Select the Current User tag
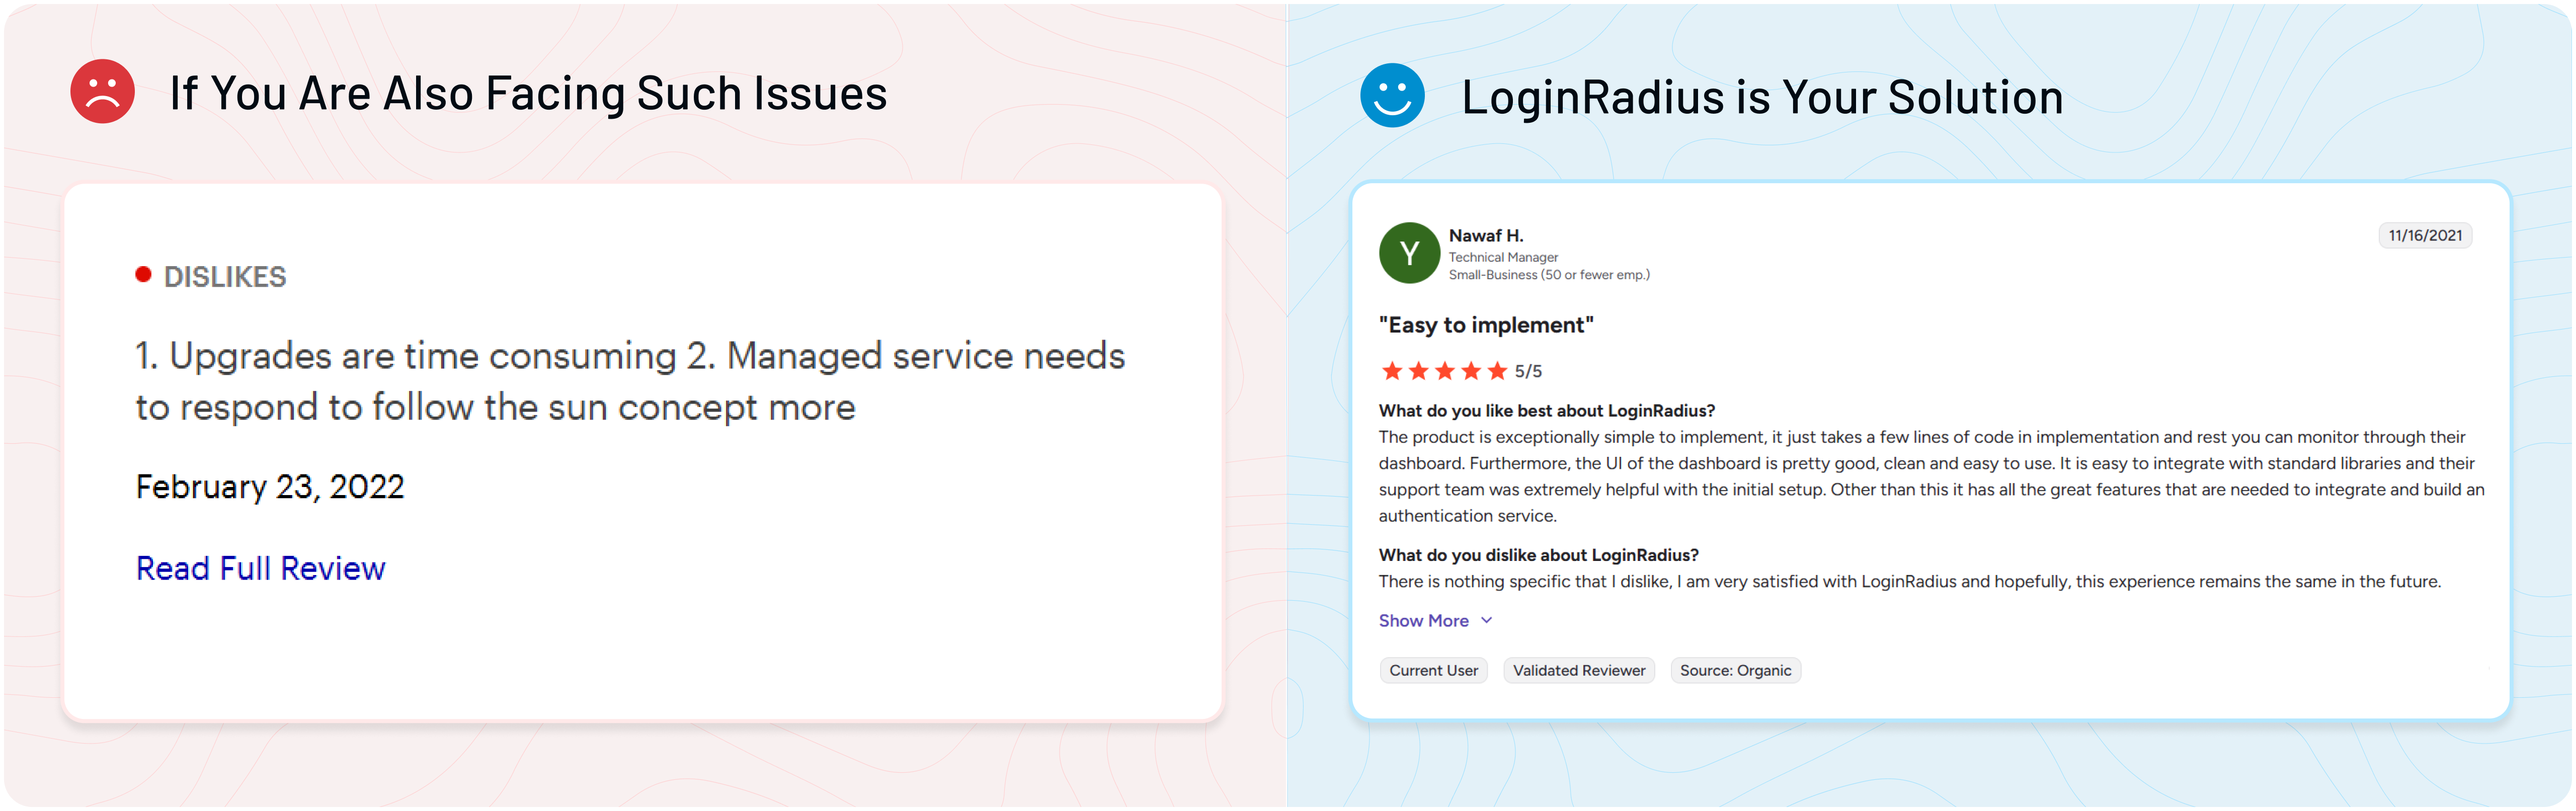Image resolution: width=2576 pixels, height=811 pixels. pyautogui.click(x=1433, y=670)
